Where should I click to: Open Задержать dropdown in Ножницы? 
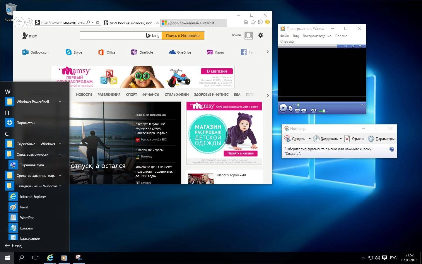click(341, 139)
